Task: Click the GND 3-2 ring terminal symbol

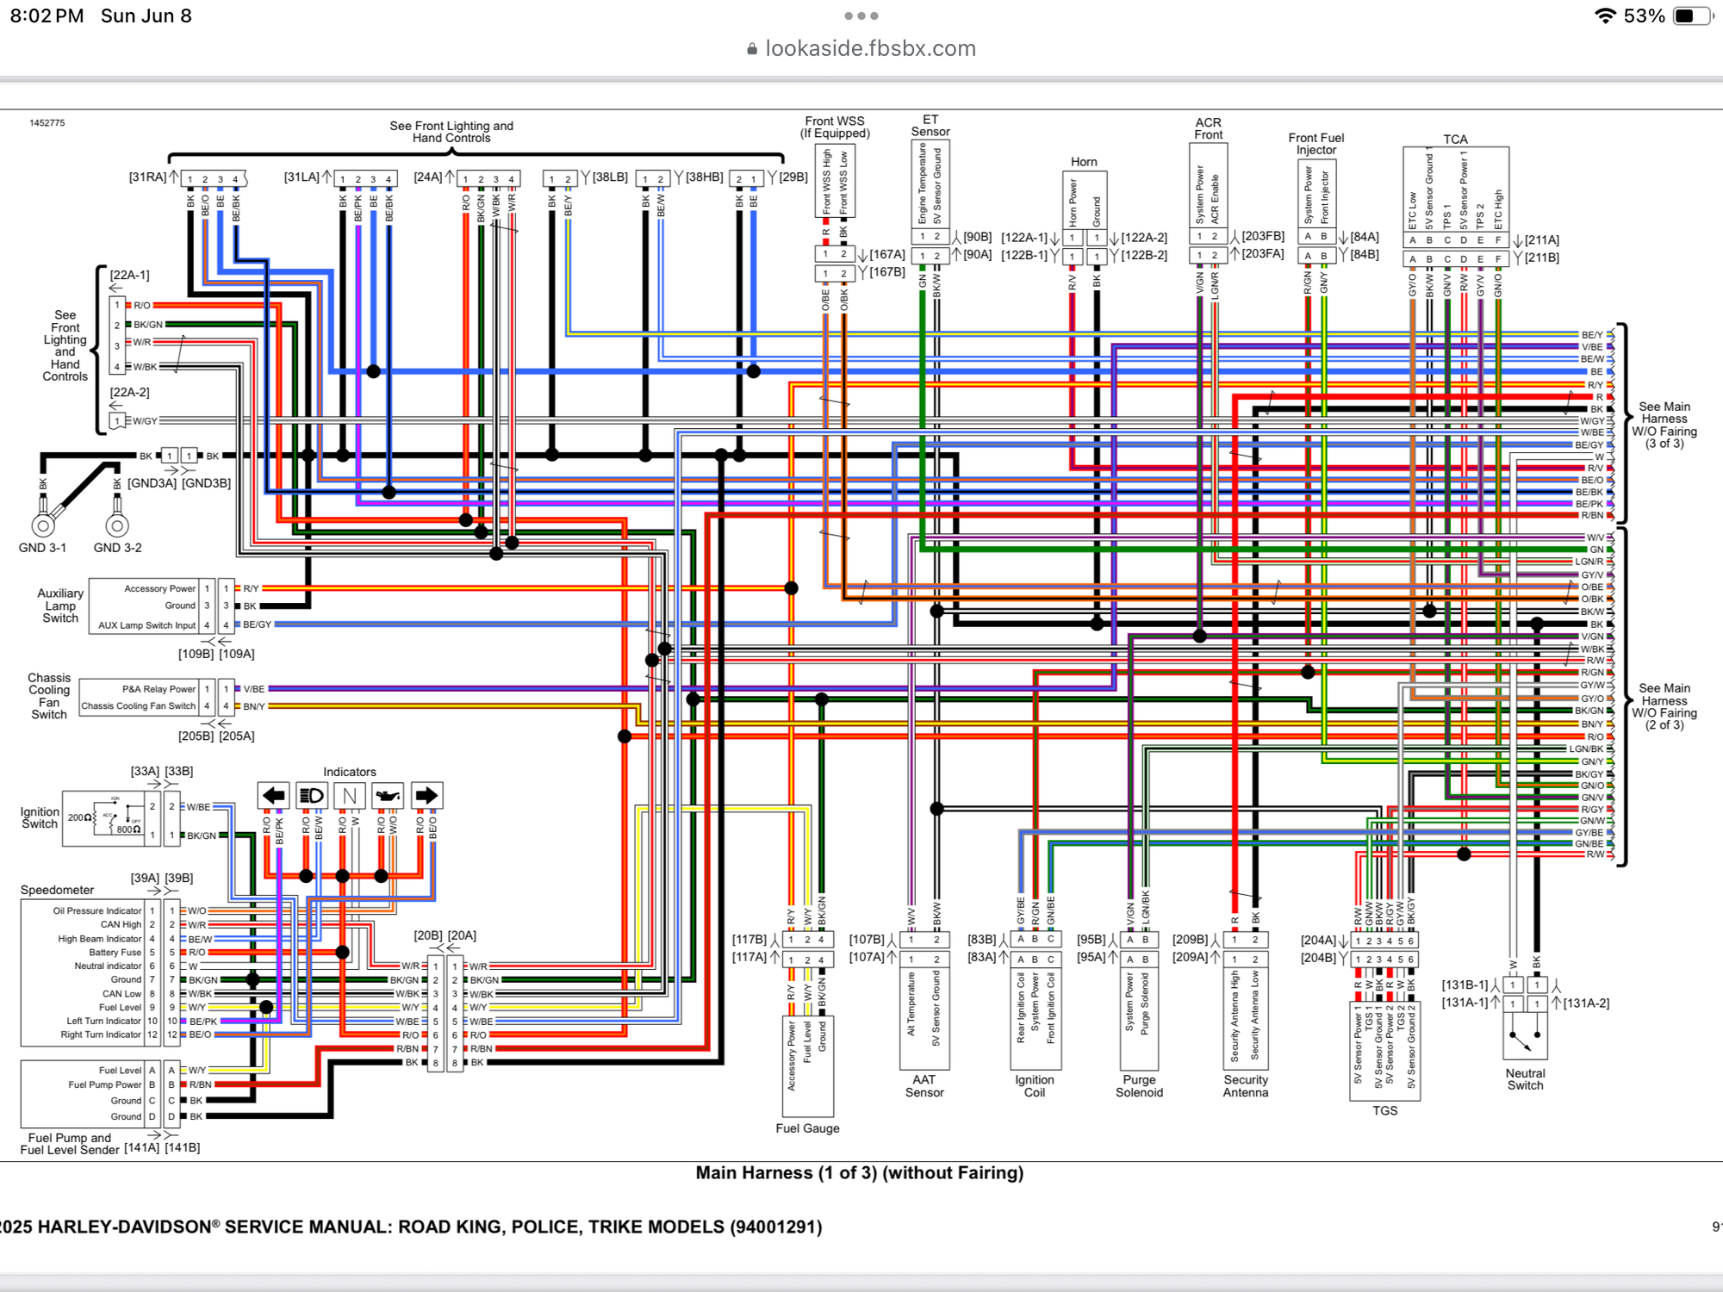Action: click(x=117, y=525)
